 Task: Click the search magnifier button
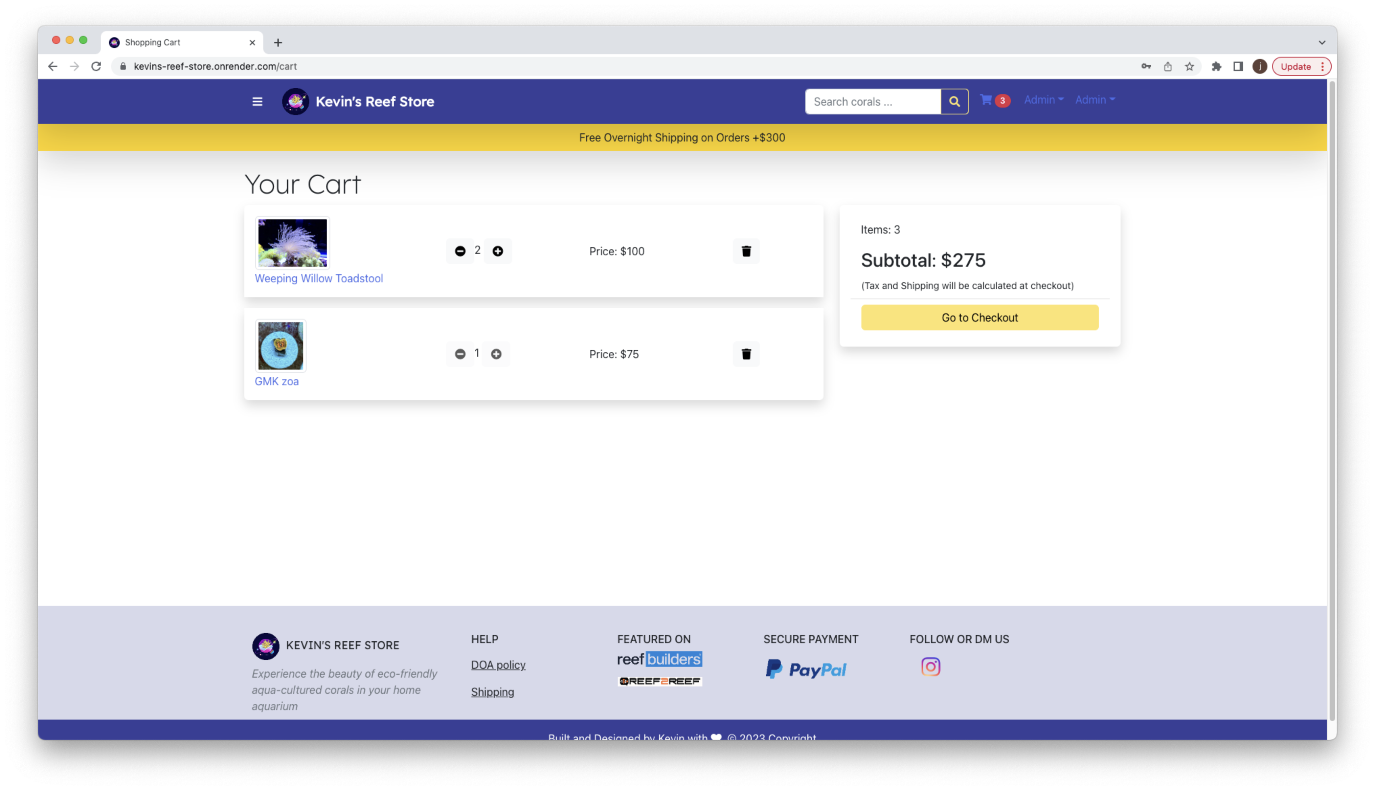click(954, 102)
